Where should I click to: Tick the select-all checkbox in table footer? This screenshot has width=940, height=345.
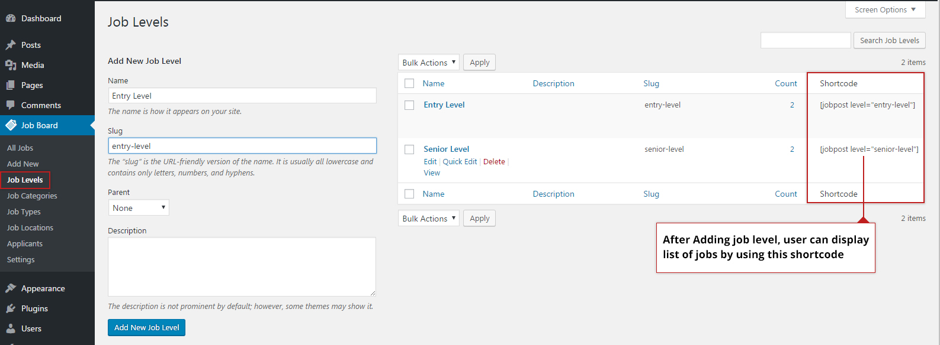[x=409, y=194]
